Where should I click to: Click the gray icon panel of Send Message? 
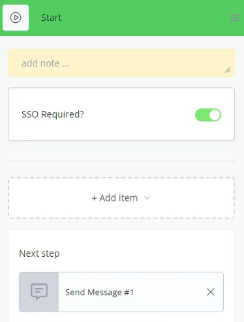coord(39,292)
